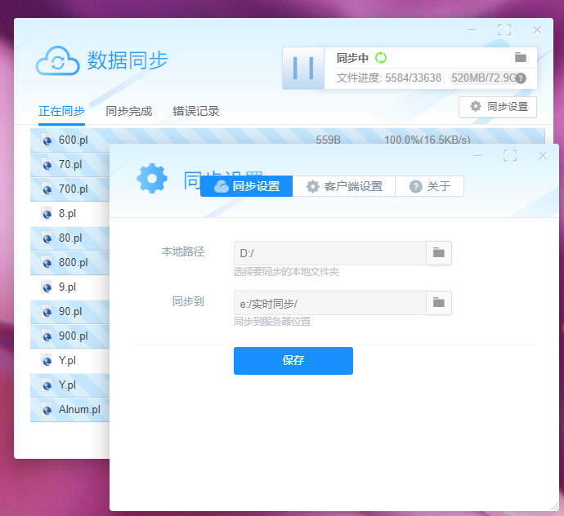This screenshot has height=516, width=564.
Task: Click the file icon next to 70.pl
Action: coord(47,165)
